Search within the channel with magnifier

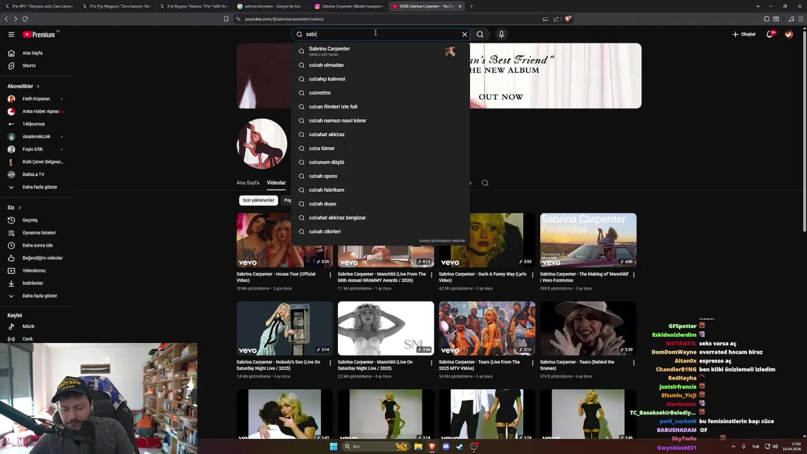point(485,183)
